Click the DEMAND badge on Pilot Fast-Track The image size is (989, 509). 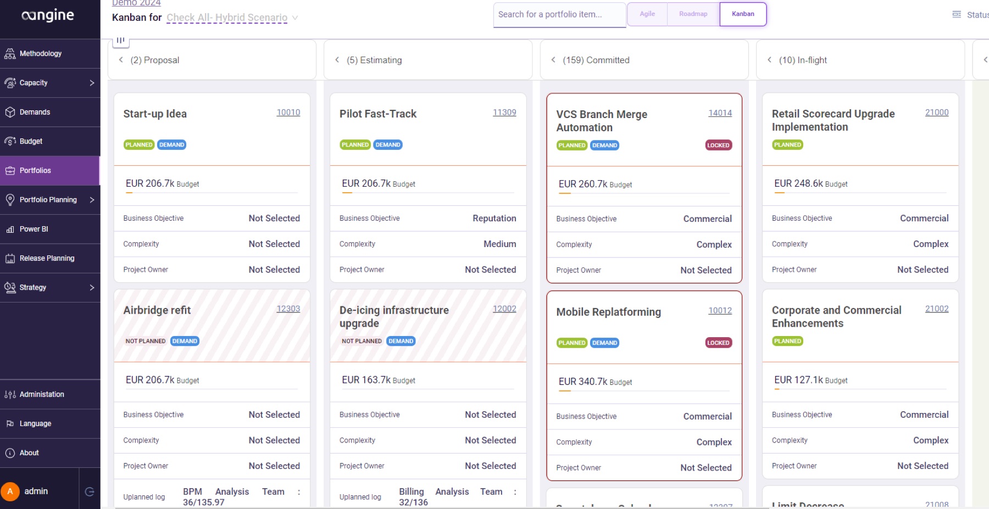point(388,145)
